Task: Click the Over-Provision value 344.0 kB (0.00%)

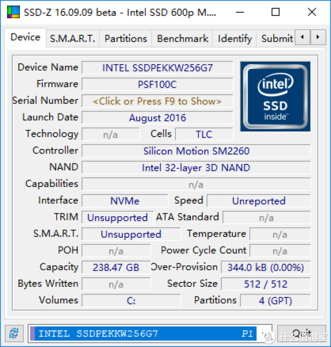Action: [x=266, y=268]
